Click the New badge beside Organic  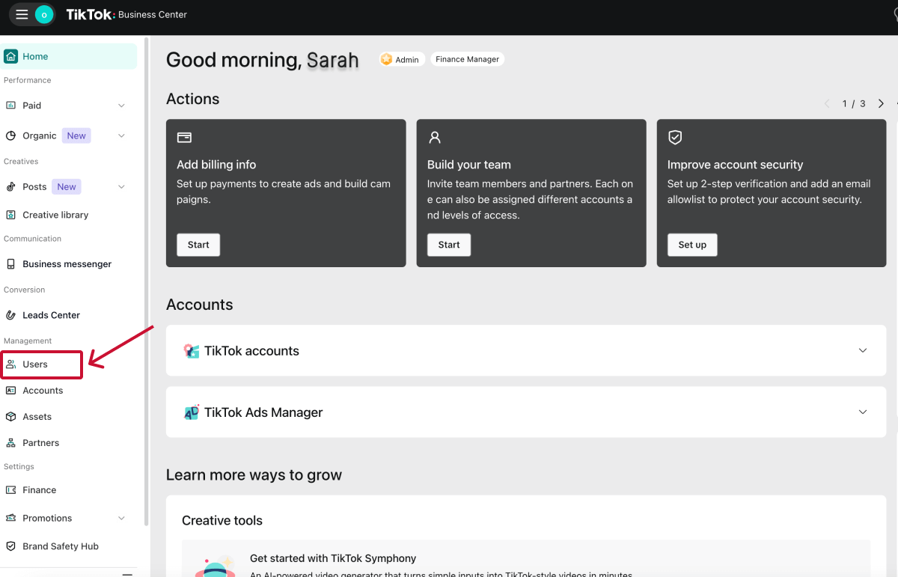76,135
